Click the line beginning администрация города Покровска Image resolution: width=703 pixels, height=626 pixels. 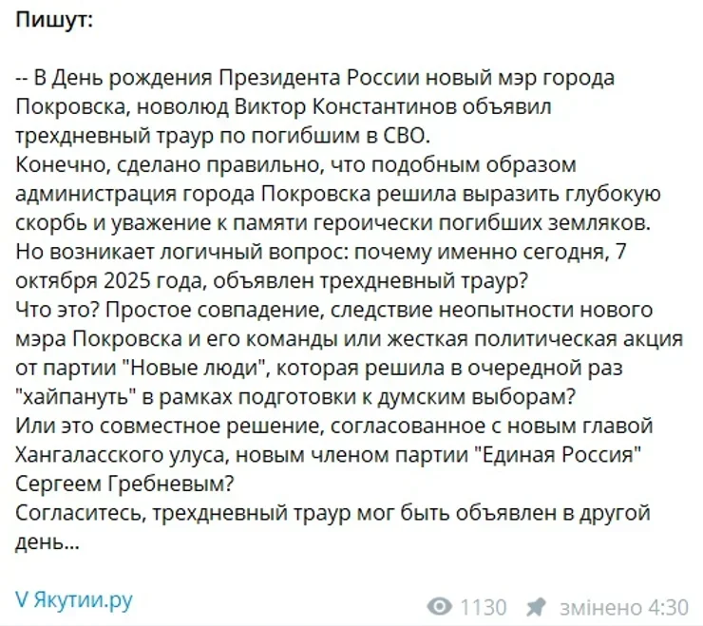pos(338,194)
